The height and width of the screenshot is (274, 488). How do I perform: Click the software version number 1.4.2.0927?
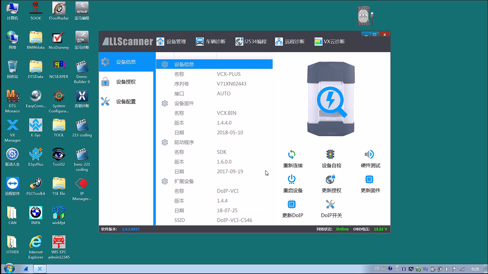click(x=130, y=229)
